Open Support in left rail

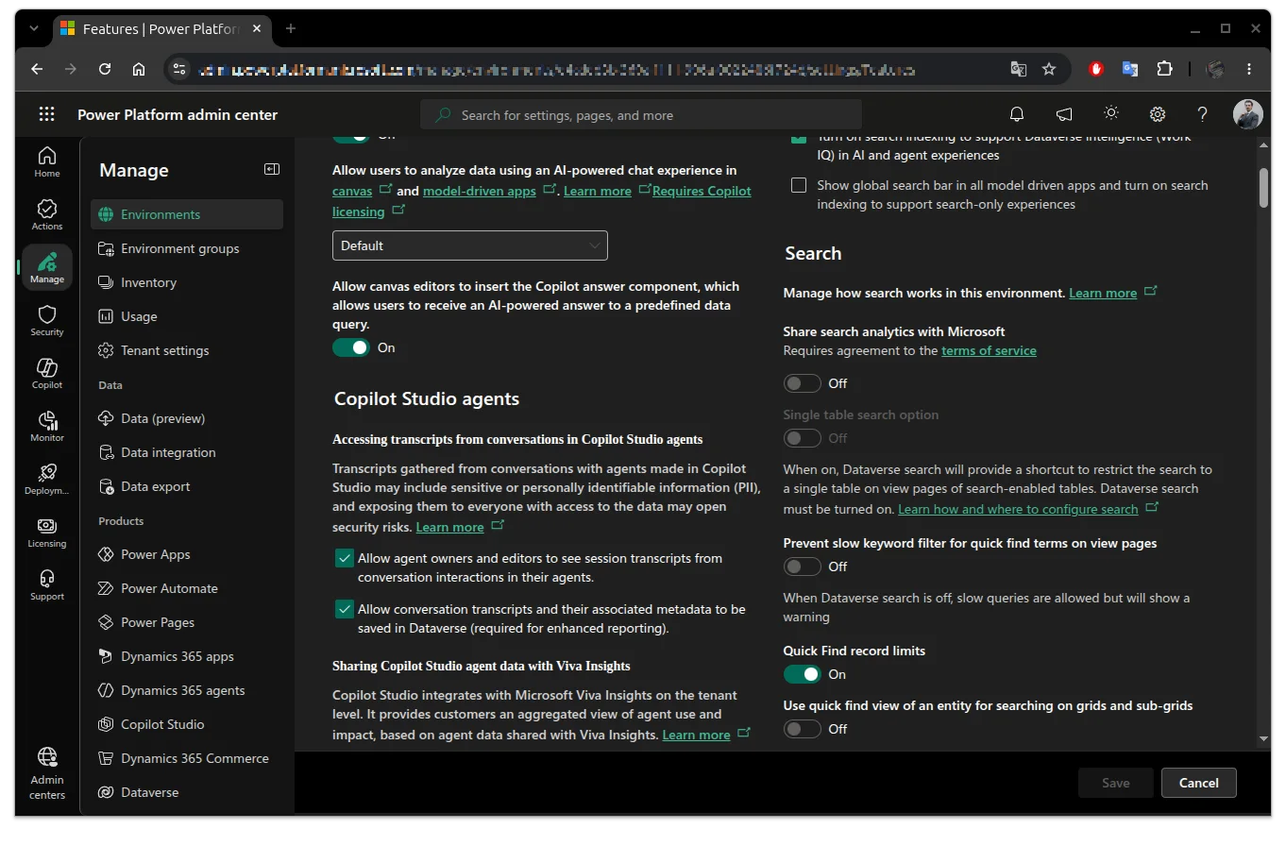[x=47, y=585]
